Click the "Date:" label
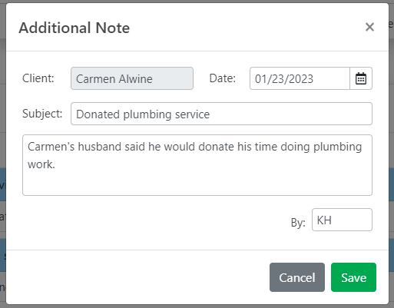 [222, 78]
